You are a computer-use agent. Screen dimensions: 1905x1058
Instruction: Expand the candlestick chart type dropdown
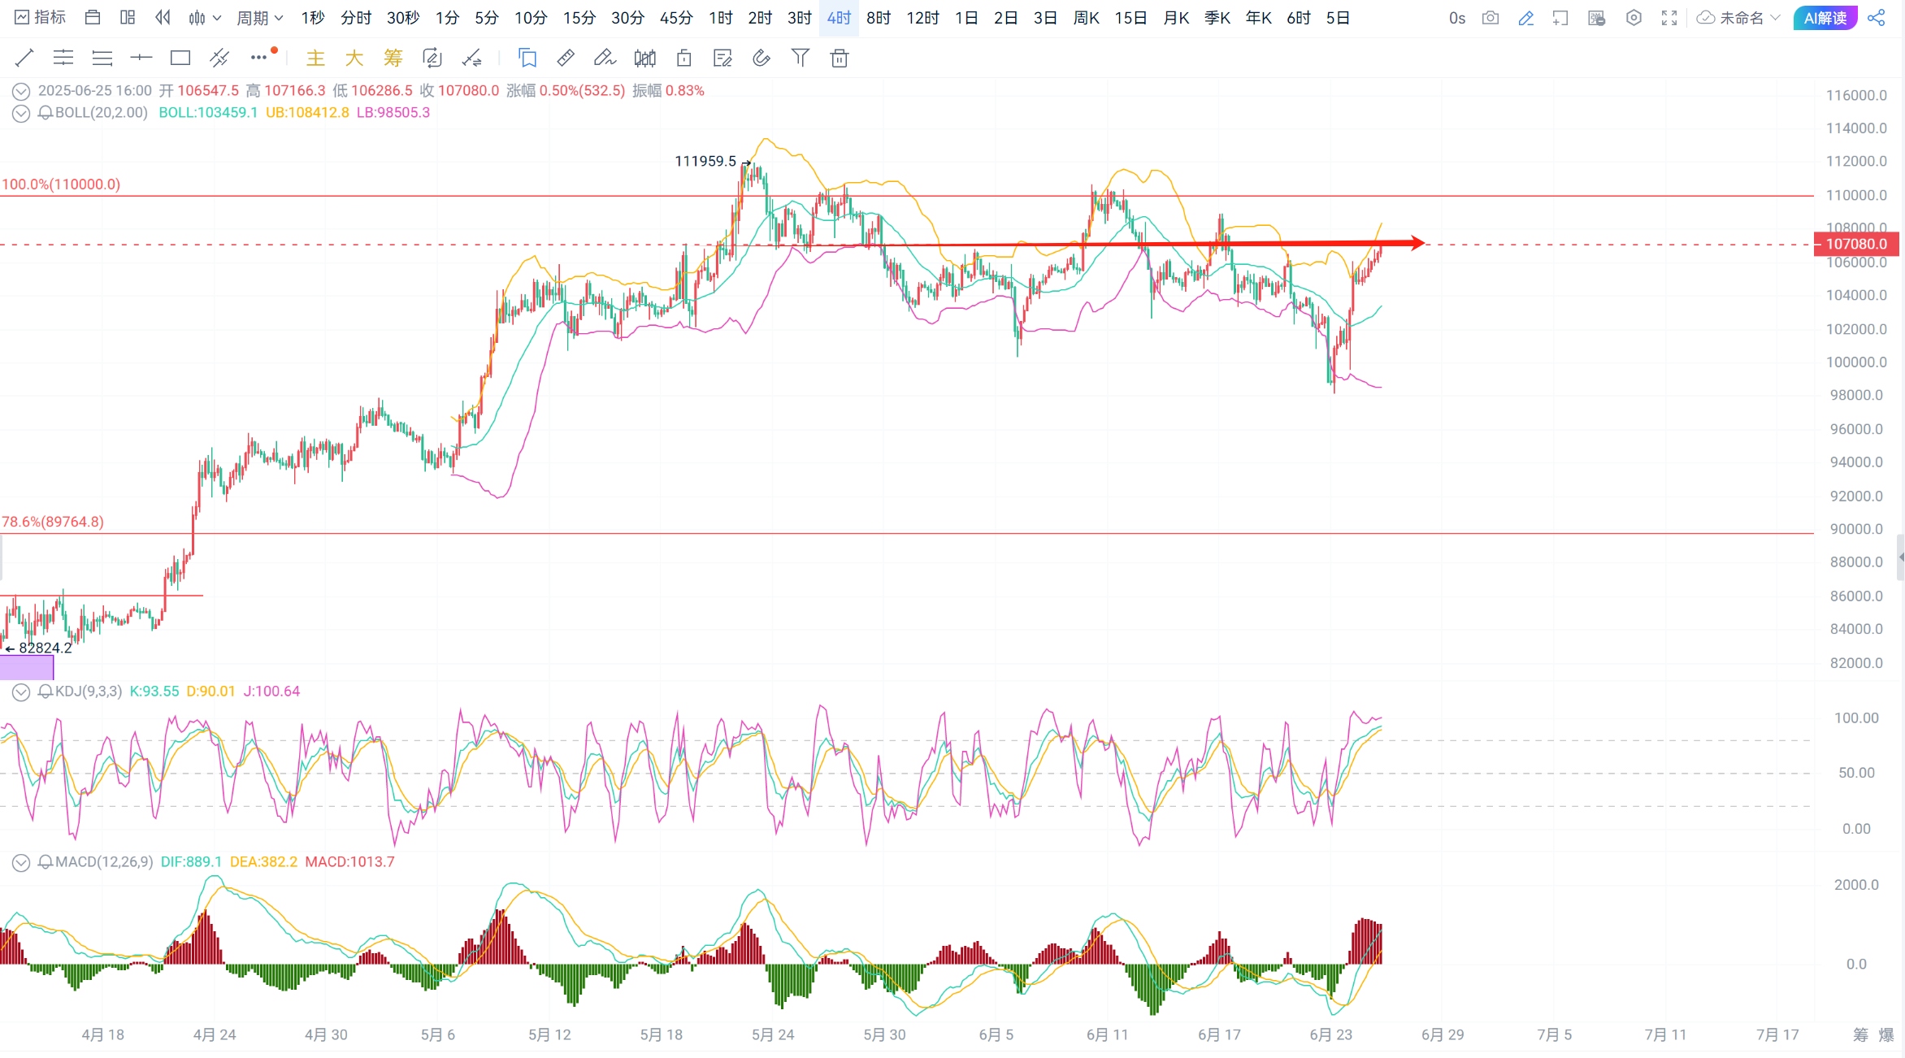coord(205,18)
